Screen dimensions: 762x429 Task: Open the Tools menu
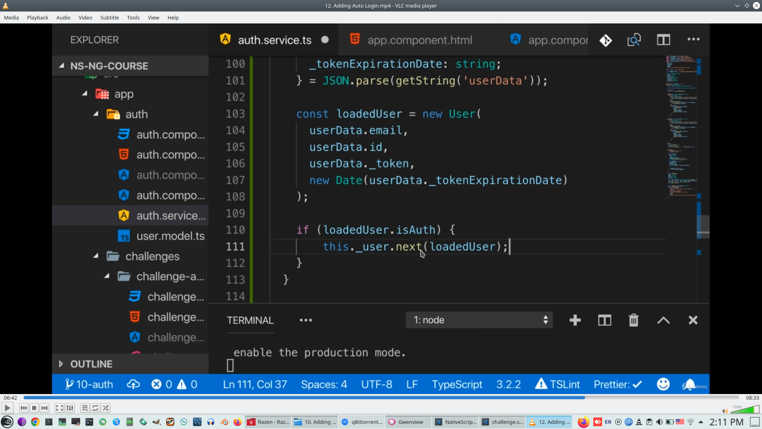(133, 17)
